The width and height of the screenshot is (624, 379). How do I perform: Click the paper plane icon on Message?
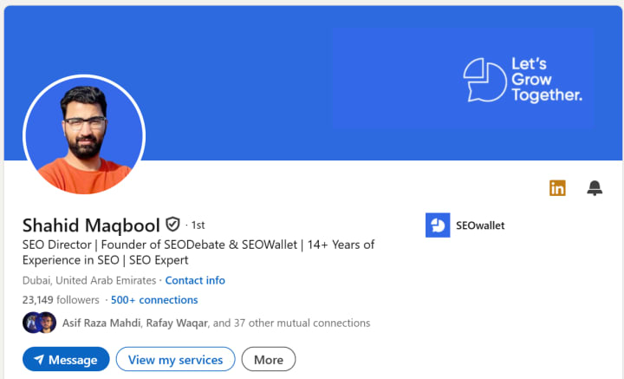point(38,360)
